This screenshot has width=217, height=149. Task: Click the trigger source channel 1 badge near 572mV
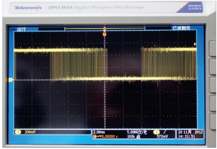tap(156, 132)
